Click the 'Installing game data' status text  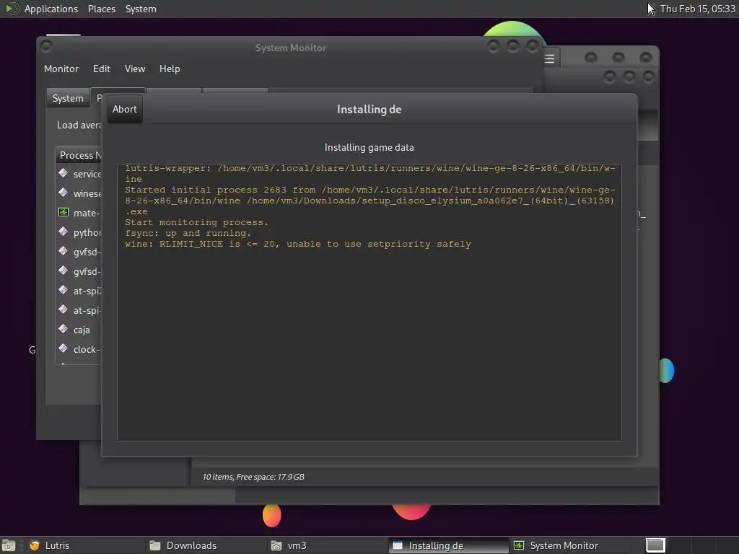tap(369, 147)
